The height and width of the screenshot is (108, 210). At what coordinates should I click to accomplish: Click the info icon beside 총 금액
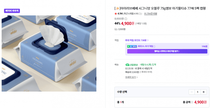(192, 102)
